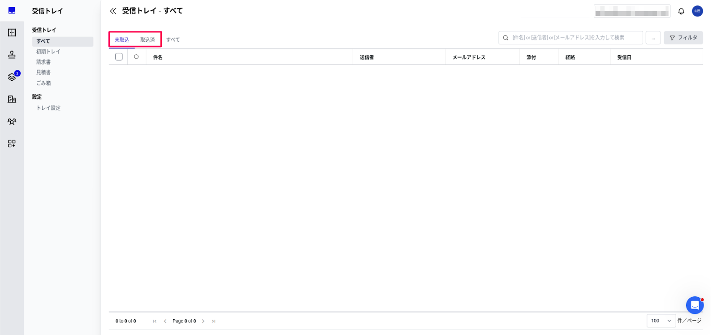Screen dimensions: 717x335
Task: Open the blurred account selector box
Action: 632,11
